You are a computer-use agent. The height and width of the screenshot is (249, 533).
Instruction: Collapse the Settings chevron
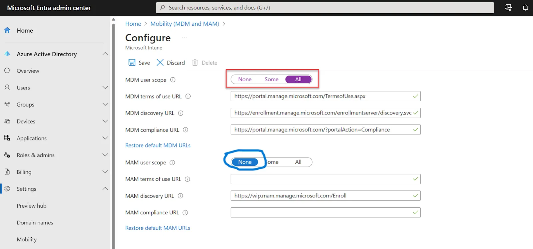click(105, 188)
